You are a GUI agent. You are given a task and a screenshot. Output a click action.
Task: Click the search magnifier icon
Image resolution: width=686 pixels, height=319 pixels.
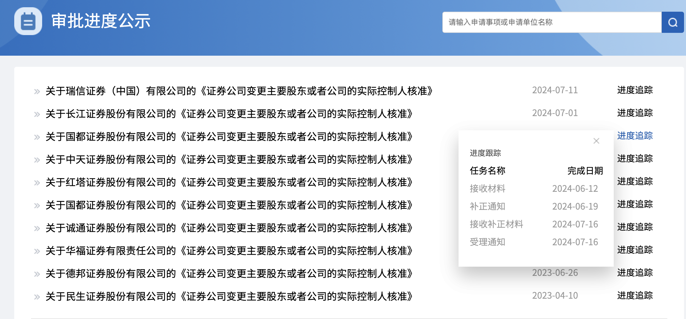click(673, 23)
